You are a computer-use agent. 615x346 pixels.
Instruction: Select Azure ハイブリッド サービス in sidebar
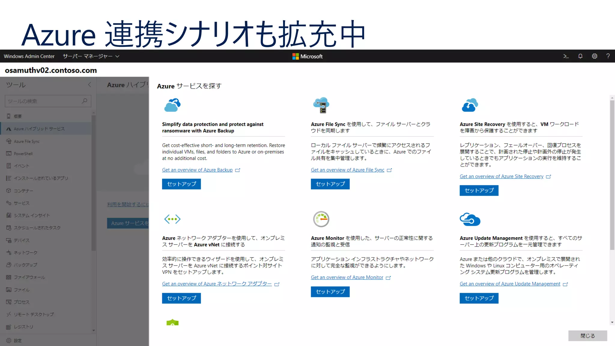(46, 129)
